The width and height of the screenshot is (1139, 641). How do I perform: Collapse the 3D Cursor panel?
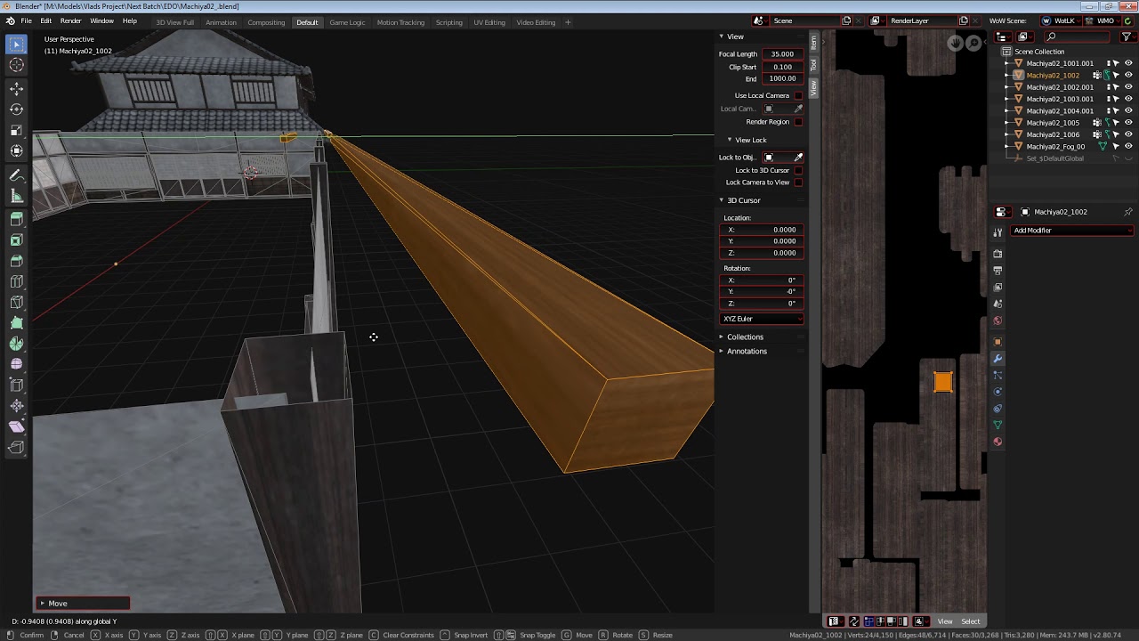[722, 200]
